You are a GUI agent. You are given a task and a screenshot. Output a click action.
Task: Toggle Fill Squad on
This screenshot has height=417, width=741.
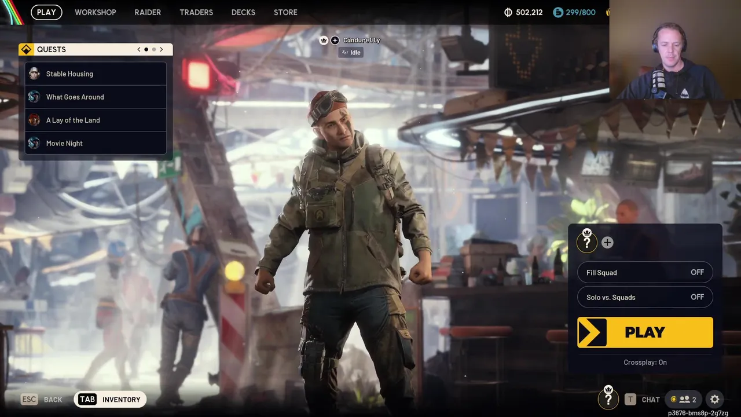[645, 272]
